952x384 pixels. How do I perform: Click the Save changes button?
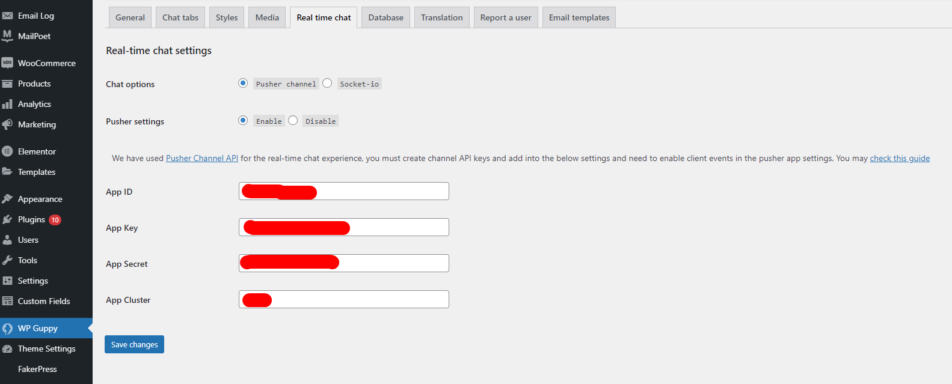[134, 344]
